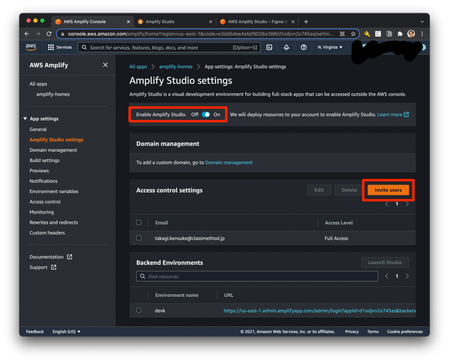Check the takagi.kensuke@classmethod.jp row checkbox
Screen dimensions: 449x362
(x=139, y=238)
